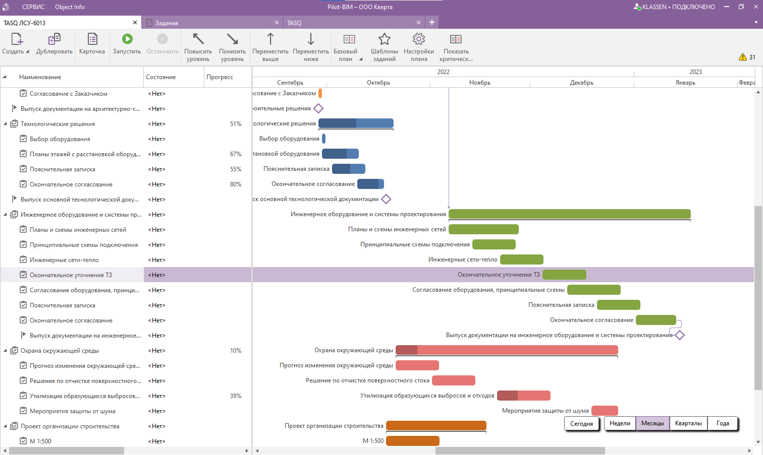
Task: Click the Duplicate (Дублировать) icon
Action: 54,40
